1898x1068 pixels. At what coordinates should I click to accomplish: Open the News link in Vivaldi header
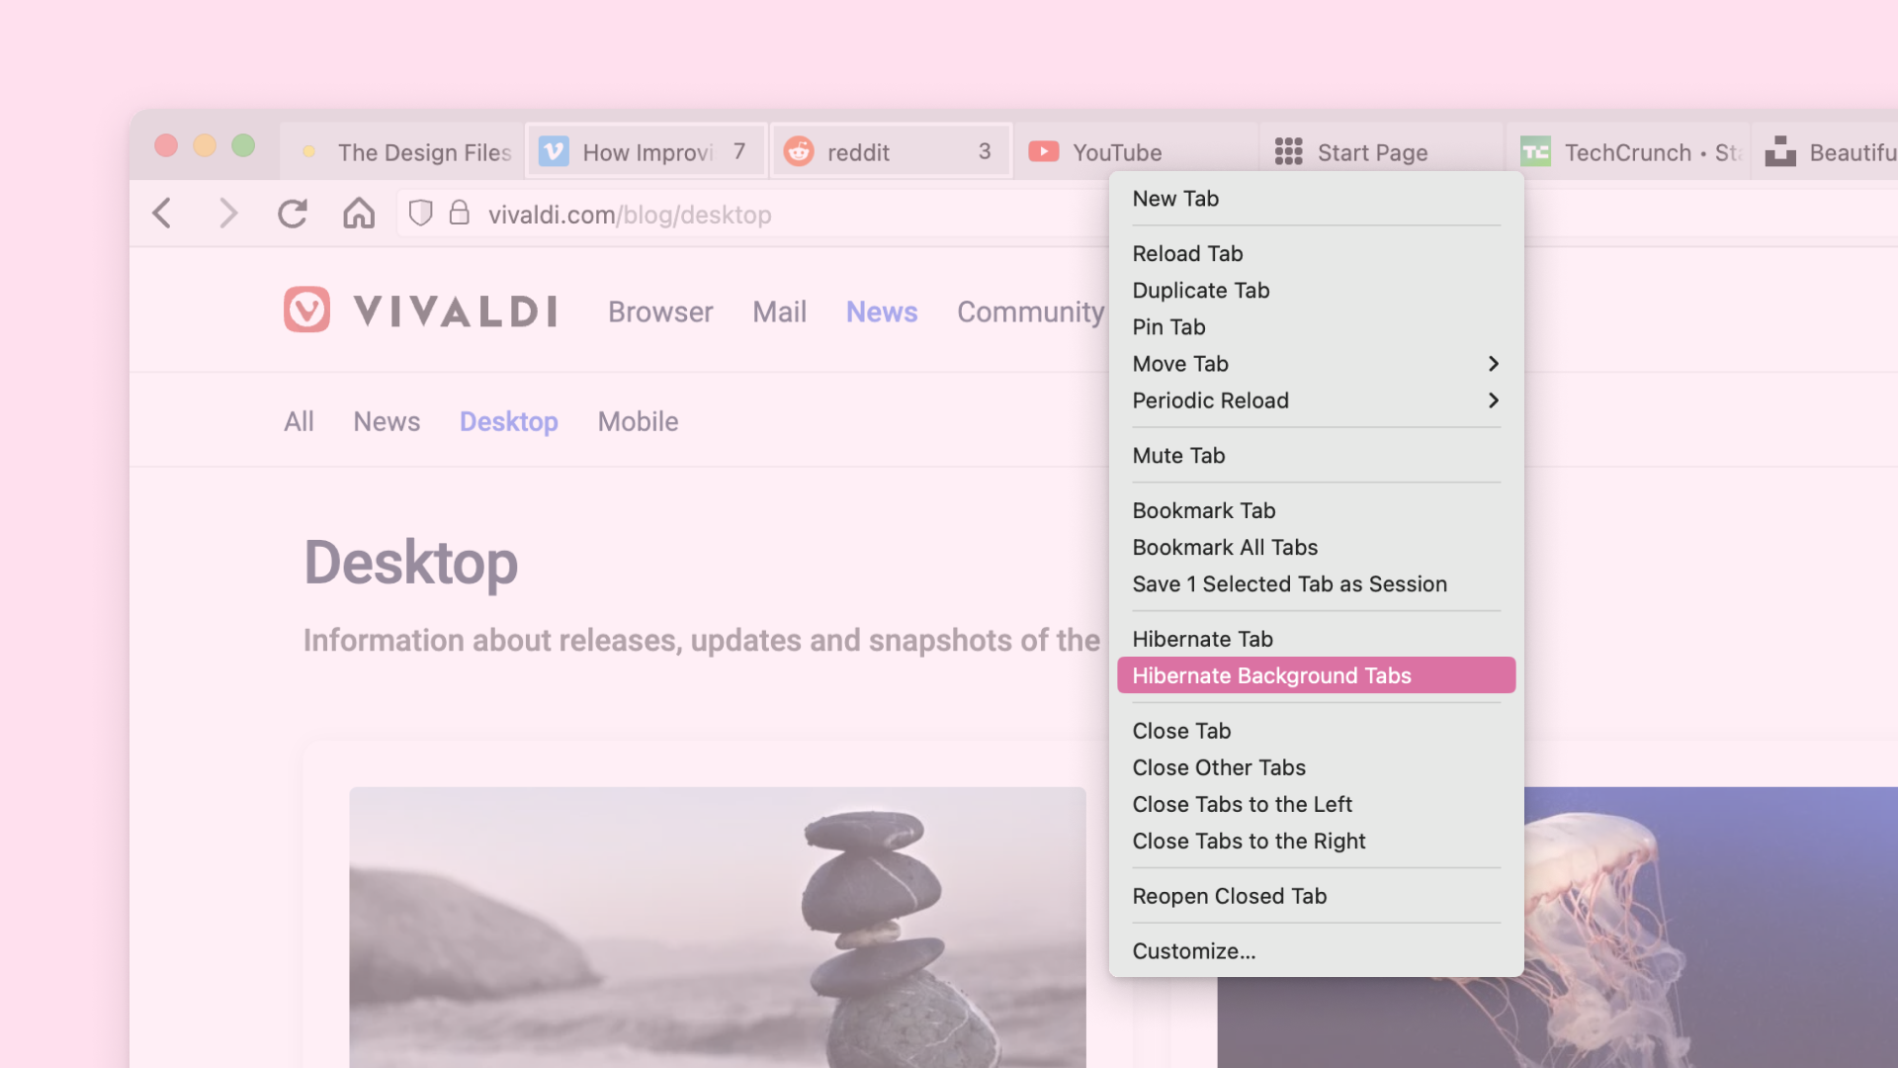click(x=882, y=311)
